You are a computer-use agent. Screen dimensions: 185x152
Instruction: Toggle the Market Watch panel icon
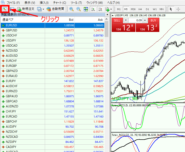(5, 9)
